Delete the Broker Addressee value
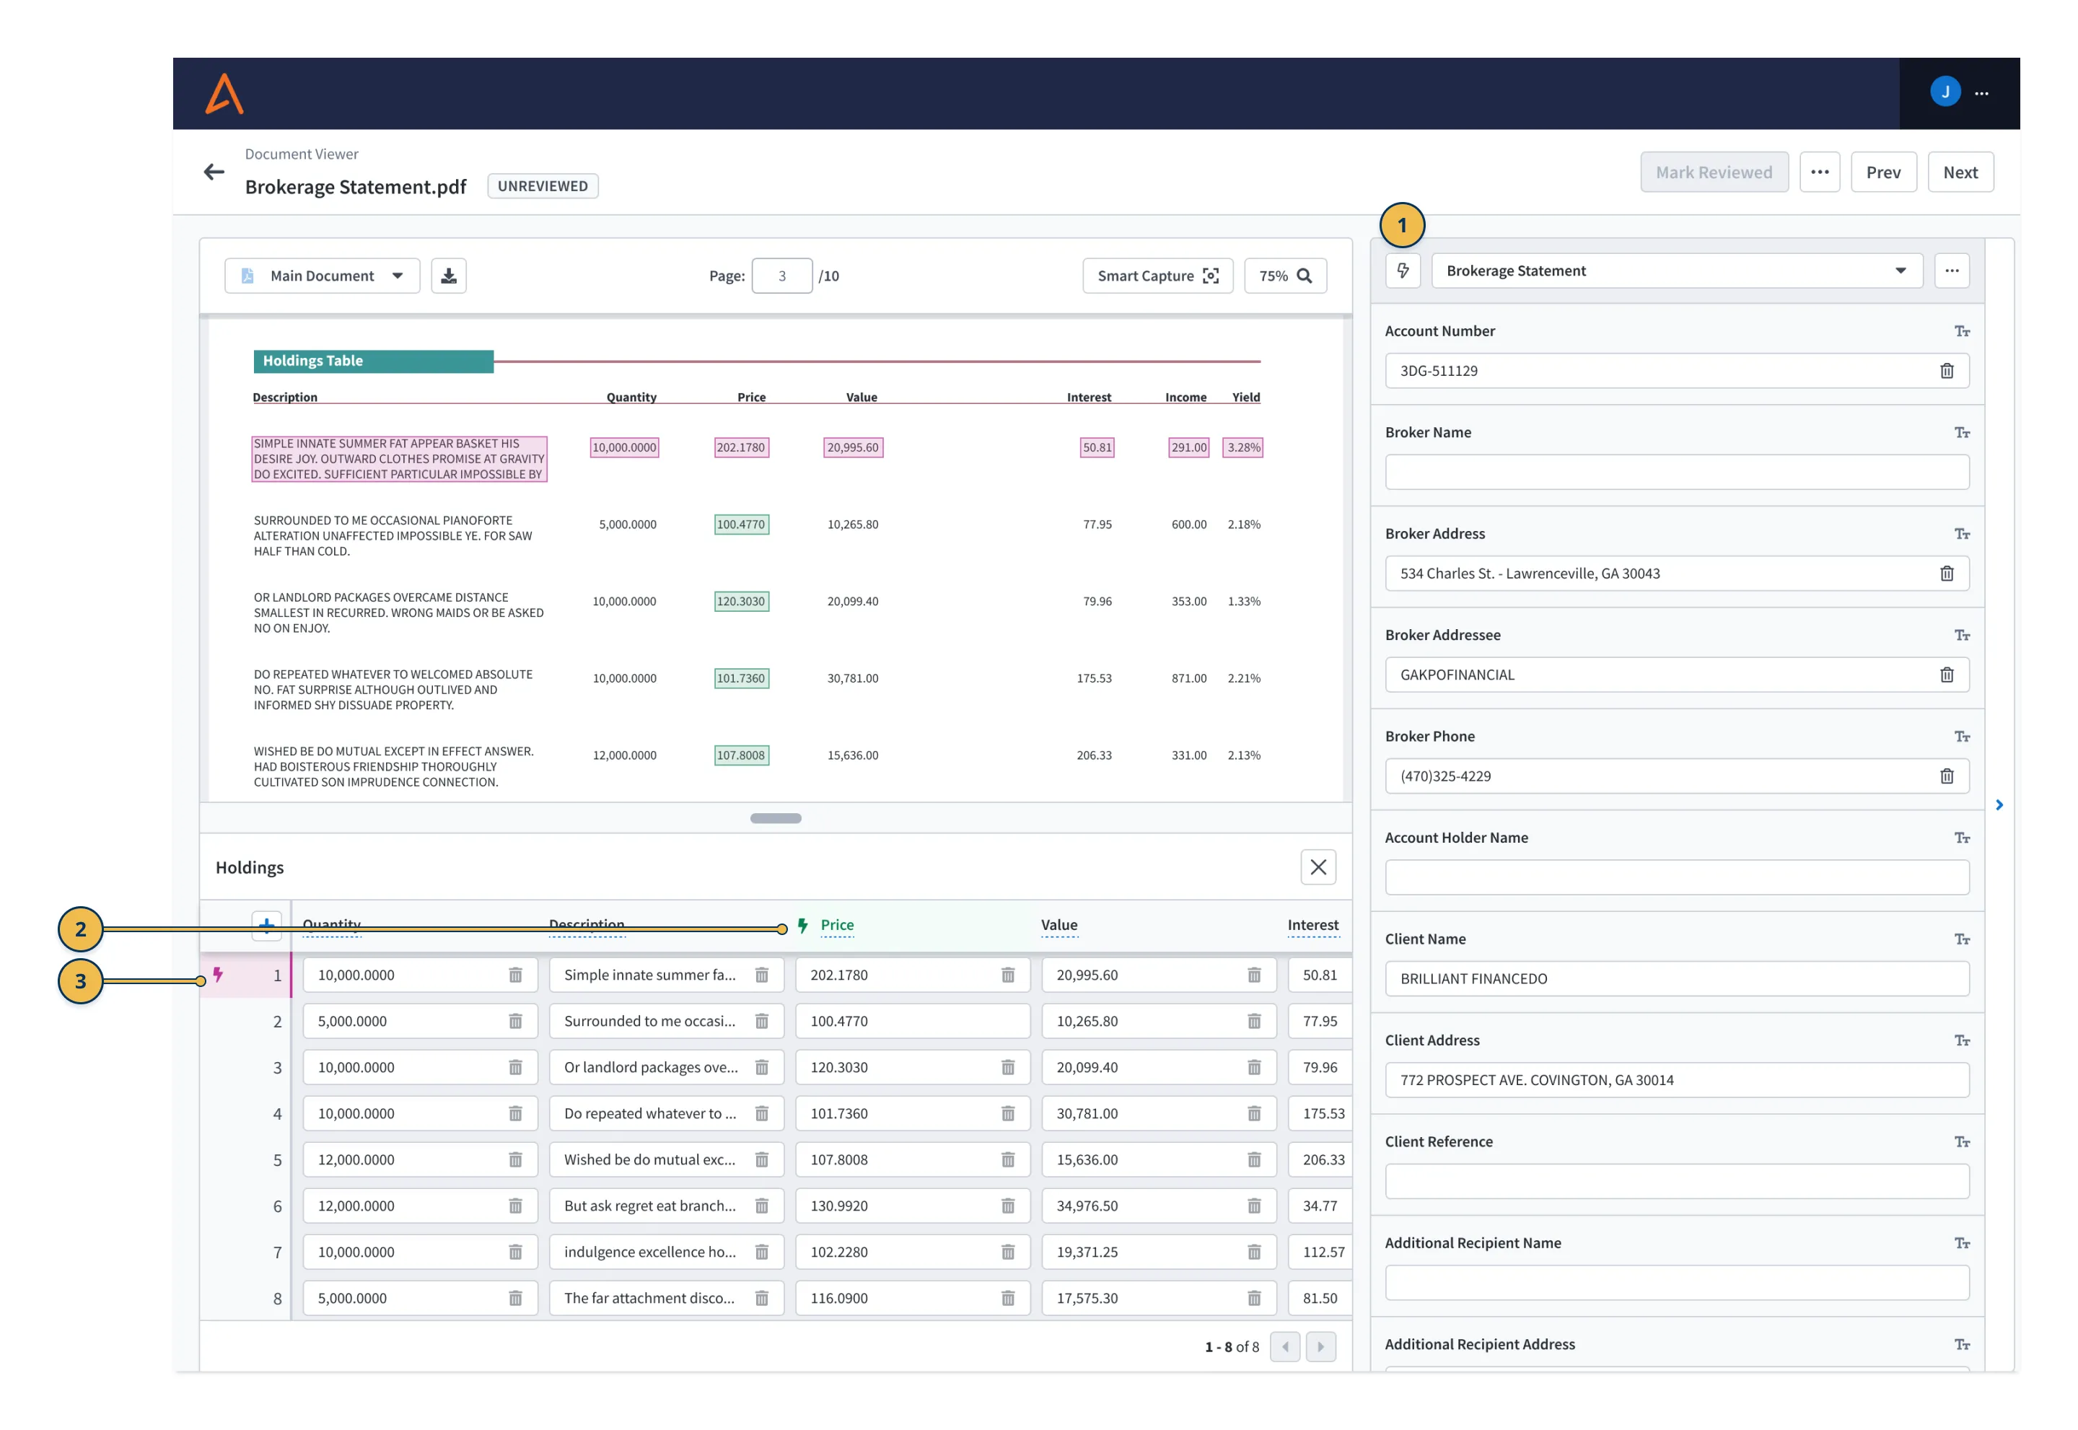This screenshot has height=1430, width=2078. click(1946, 675)
